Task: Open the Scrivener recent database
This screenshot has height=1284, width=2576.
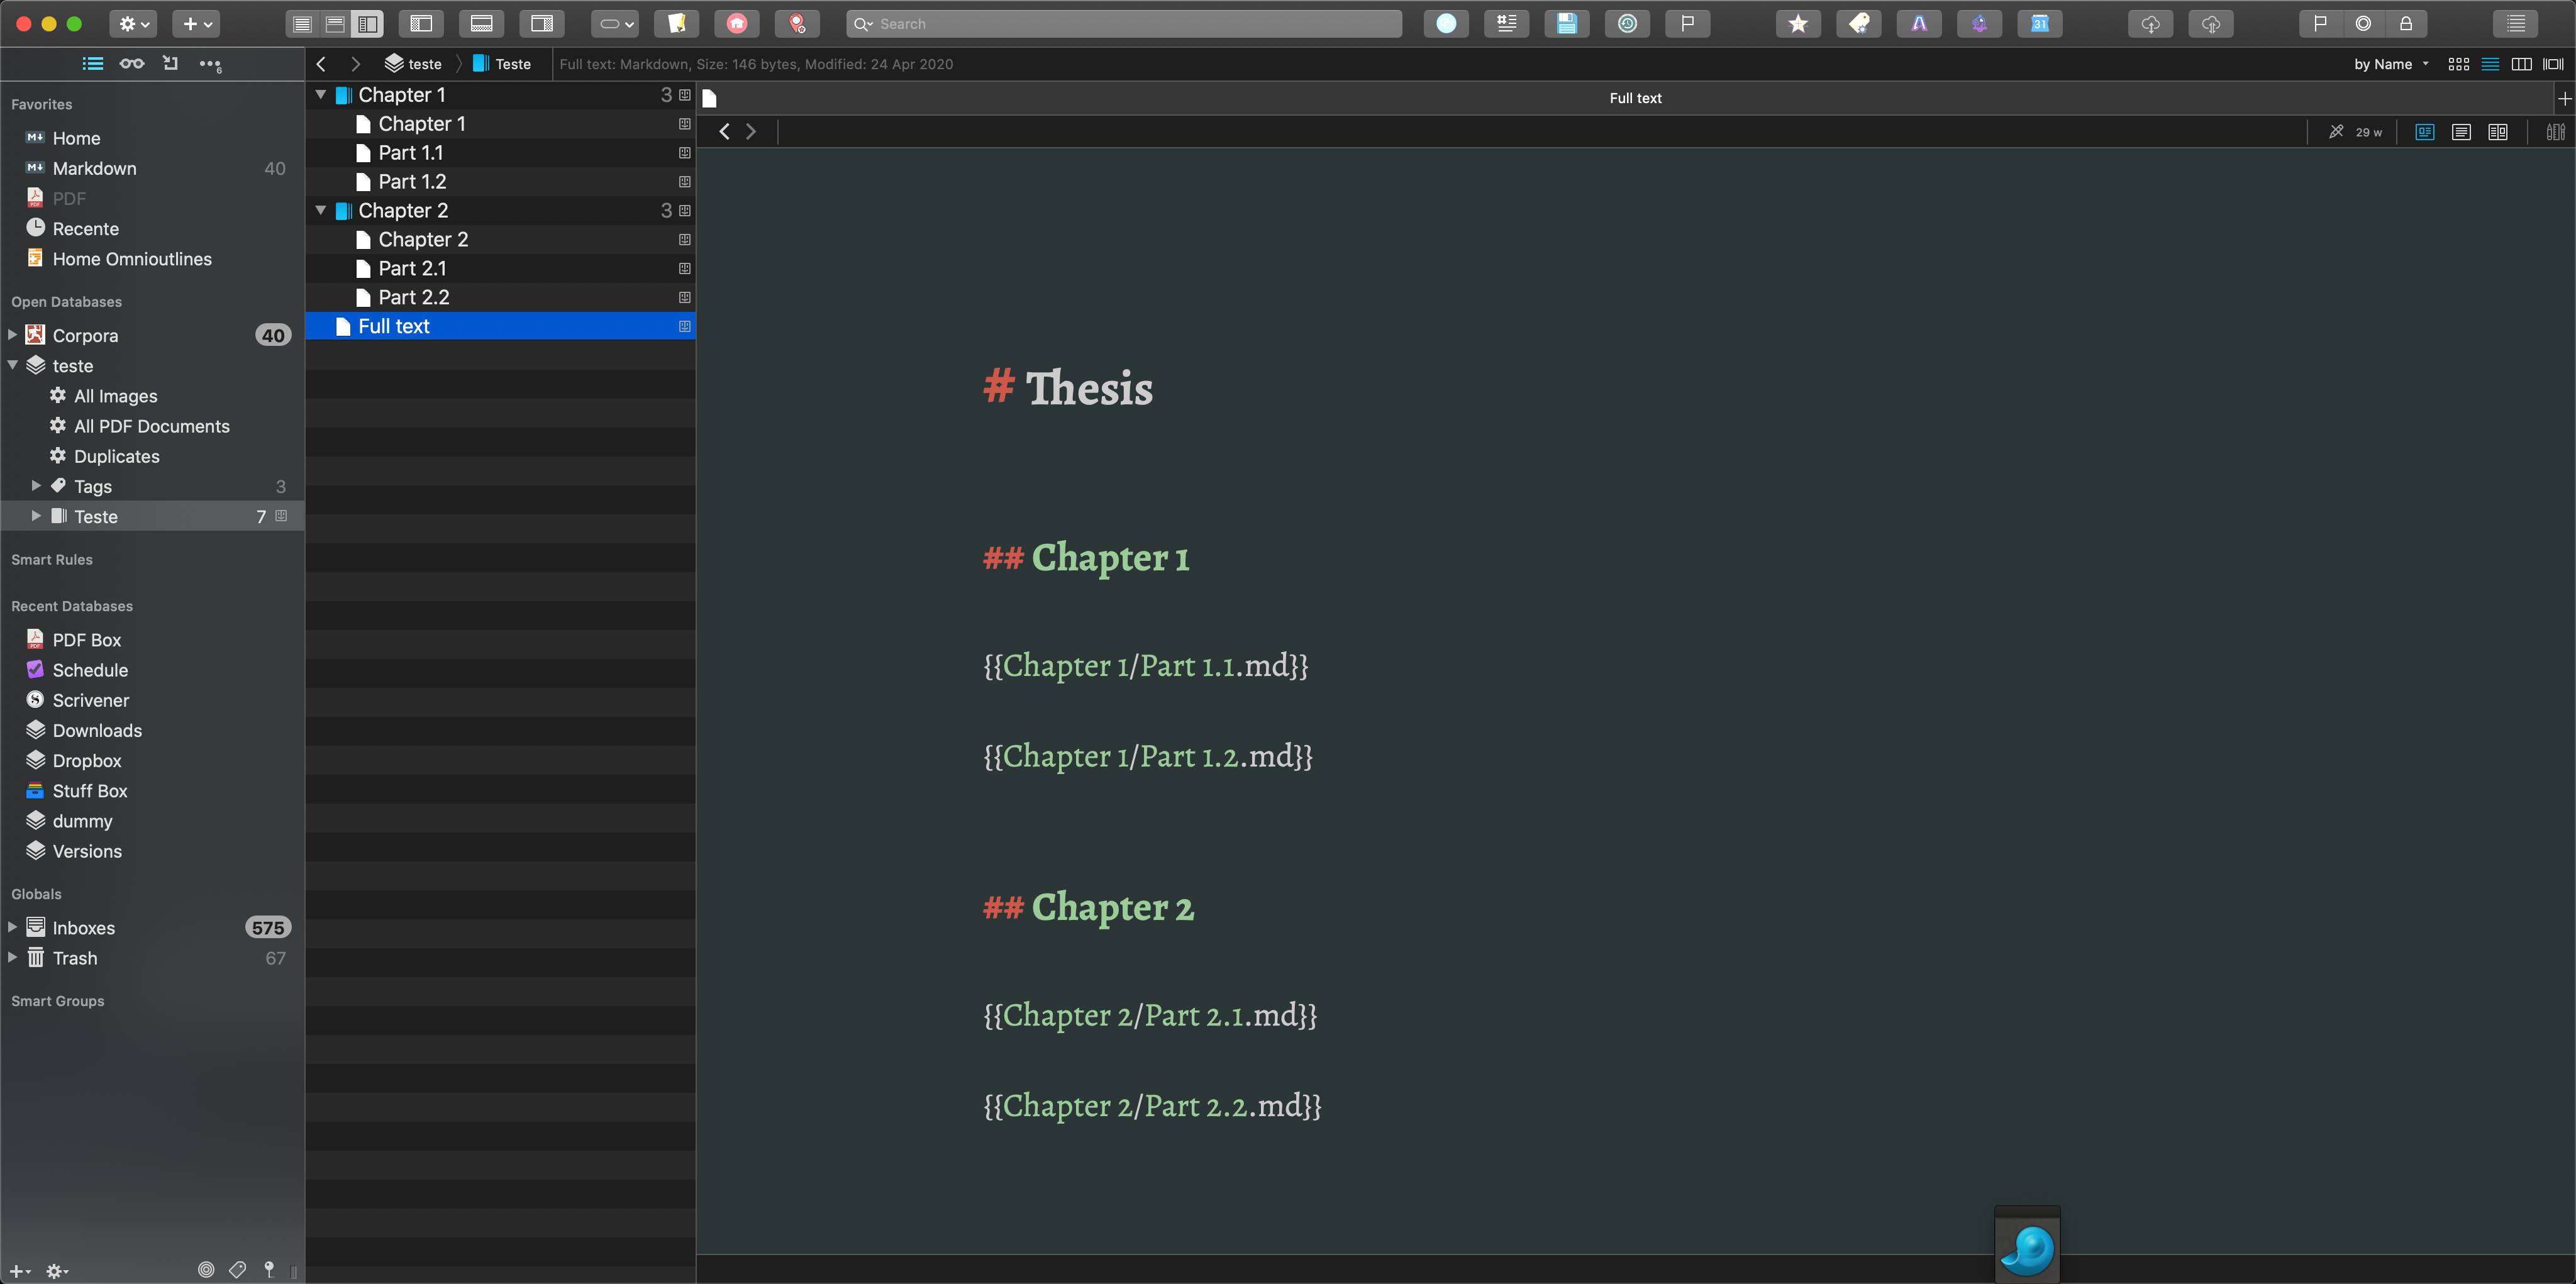Action: click(152, 700)
